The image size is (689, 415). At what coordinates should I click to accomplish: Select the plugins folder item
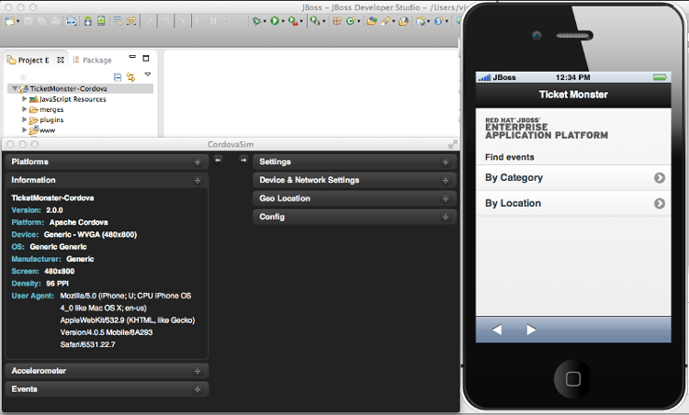click(51, 120)
